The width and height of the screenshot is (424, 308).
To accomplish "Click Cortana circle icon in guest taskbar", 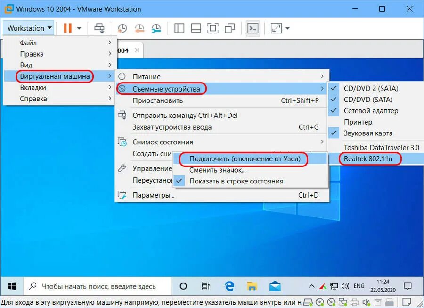I will [183, 286].
